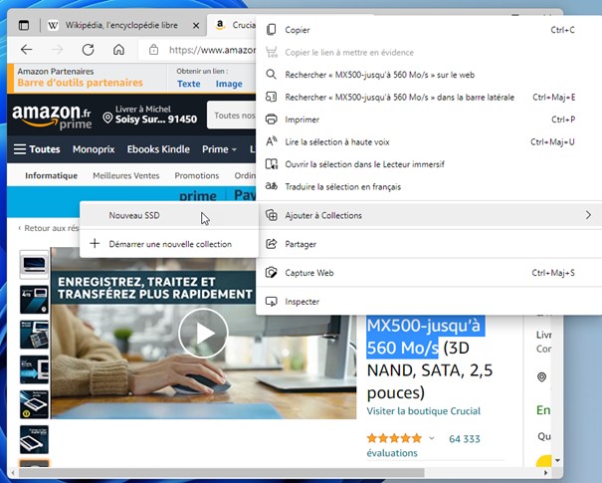
Task: Open the Prime dropdown in navigation bar
Action: [x=219, y=149]
